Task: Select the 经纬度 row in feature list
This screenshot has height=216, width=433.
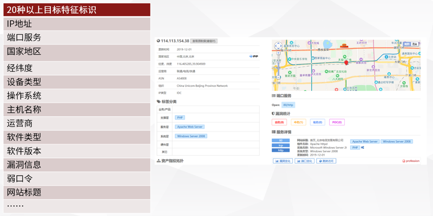Action: (77, 68)
